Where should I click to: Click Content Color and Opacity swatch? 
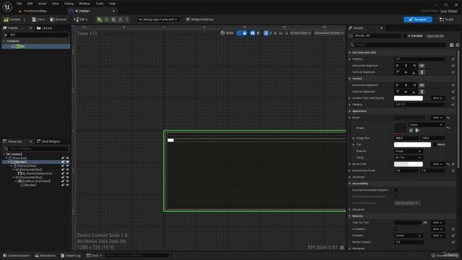coord(408,98)
